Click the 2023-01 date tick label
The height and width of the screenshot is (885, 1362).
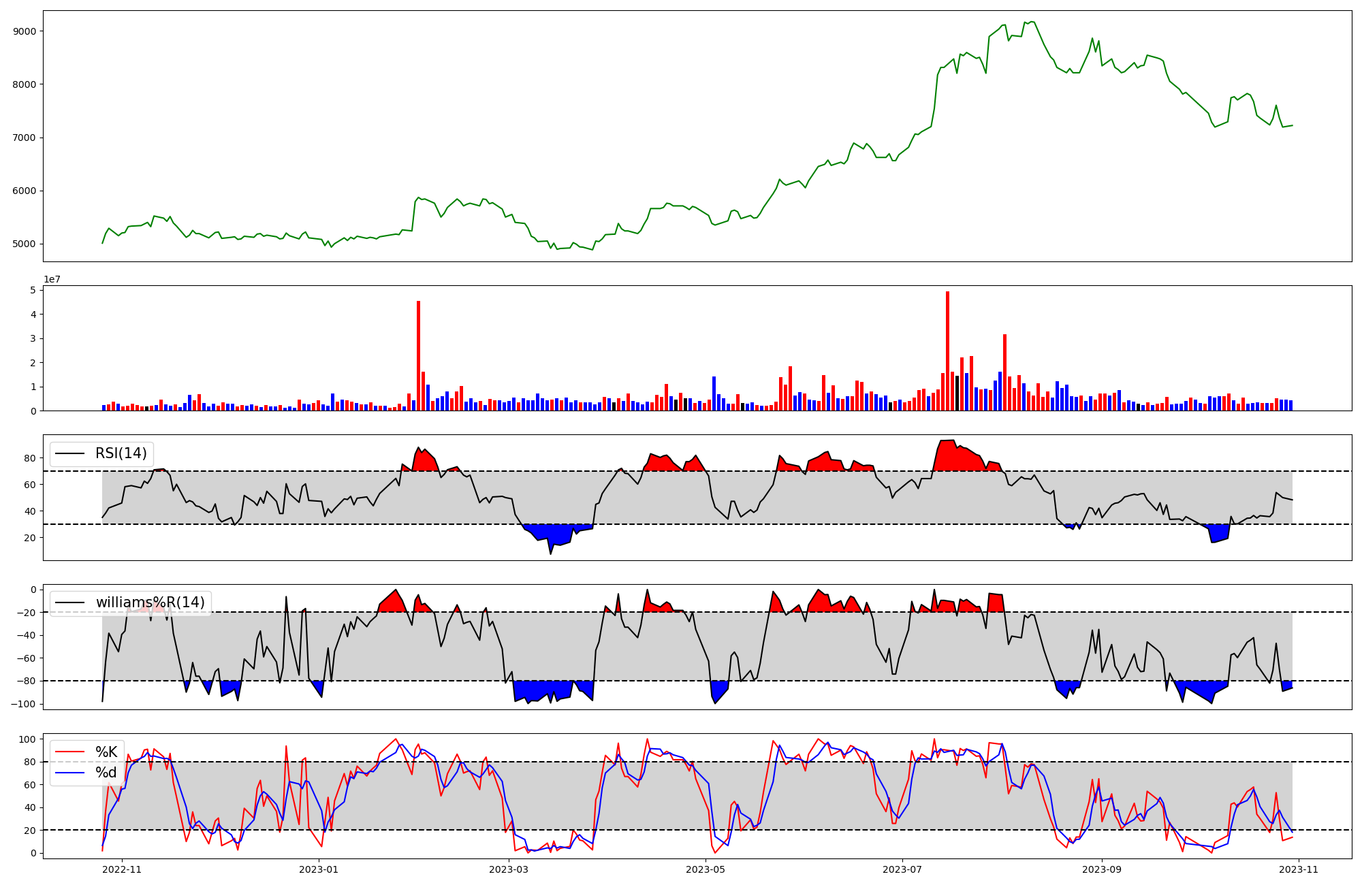tap(319, 869)
